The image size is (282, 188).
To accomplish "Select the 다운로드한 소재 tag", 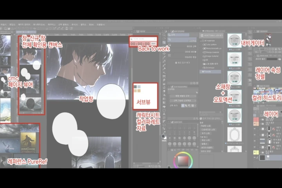I will 208,130.
